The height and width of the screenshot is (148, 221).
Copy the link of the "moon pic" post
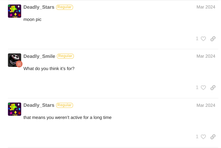coord(213,39)
